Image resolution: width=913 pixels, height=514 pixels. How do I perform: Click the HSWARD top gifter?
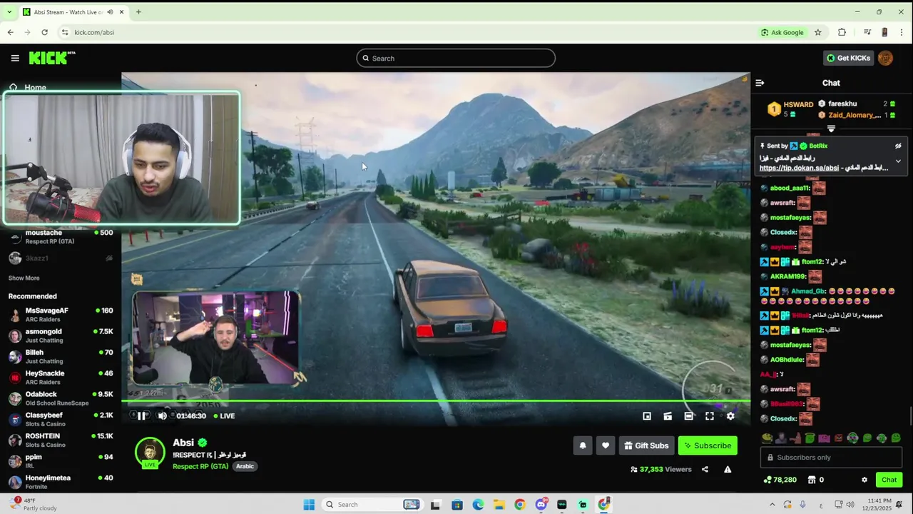click(x=790, y=109)
